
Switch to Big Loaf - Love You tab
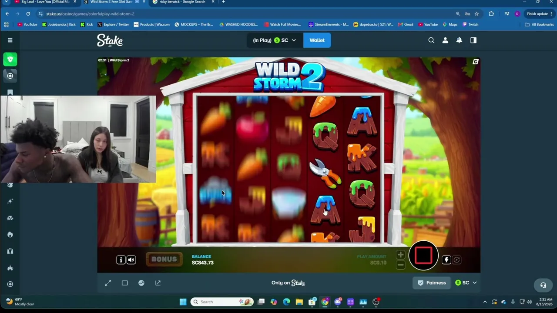point(46,2)
